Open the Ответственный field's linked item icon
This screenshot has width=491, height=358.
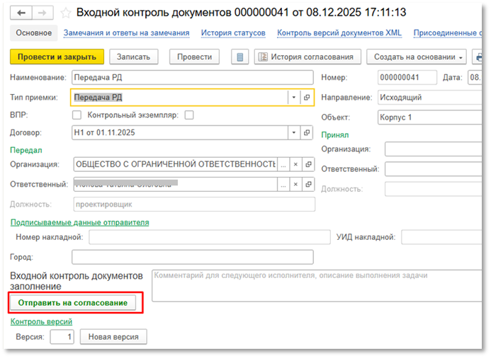[x=307, y=184]
